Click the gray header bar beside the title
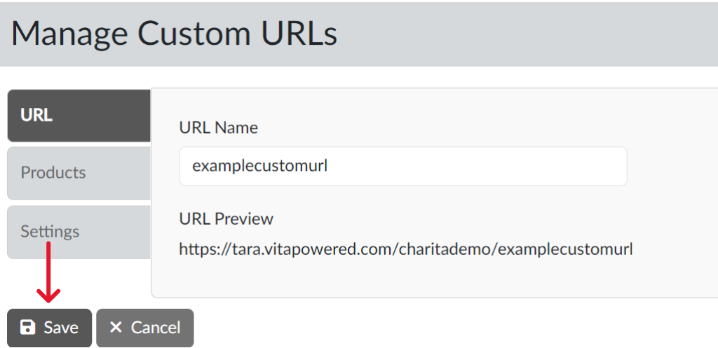 [x=533, y=33]
